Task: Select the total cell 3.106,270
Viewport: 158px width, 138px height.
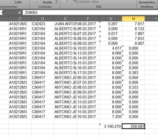Action: coord(111,126)
